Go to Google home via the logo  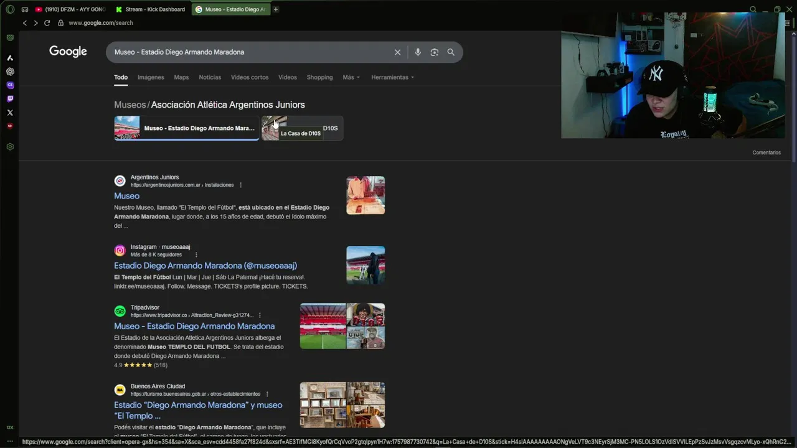point(68,52)
